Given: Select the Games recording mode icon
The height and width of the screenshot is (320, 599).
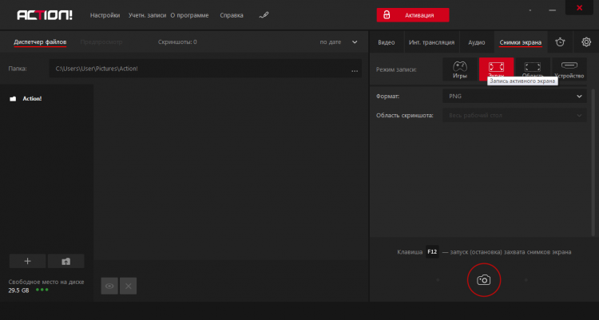Looking at the screenshot, I should coord(460,69).
